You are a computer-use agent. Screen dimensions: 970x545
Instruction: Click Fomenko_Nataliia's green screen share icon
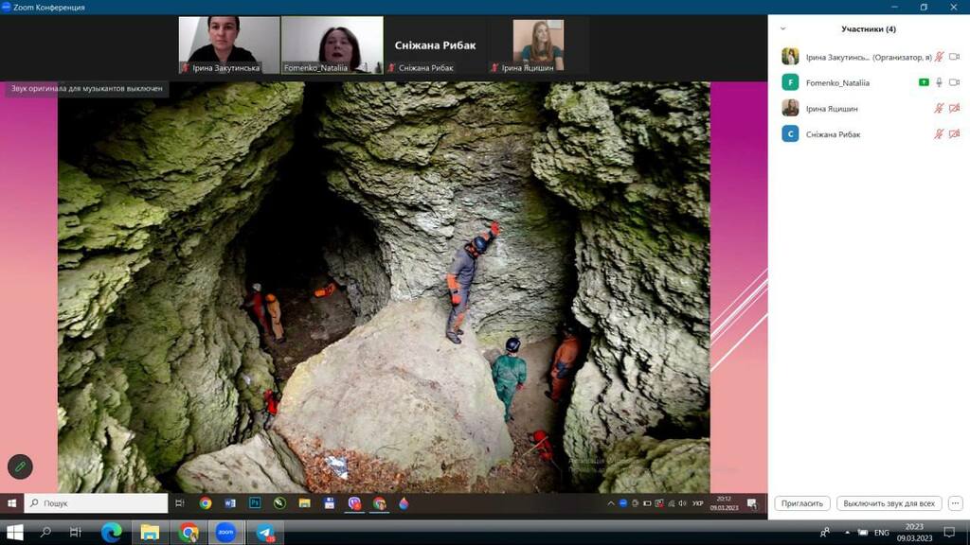pyautogui.click(x=924, y=82)
